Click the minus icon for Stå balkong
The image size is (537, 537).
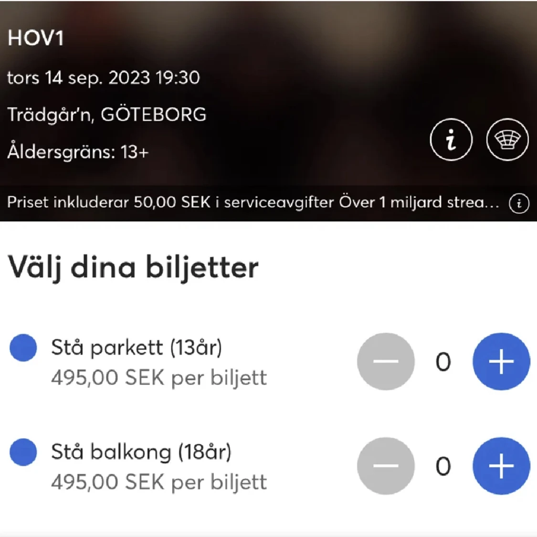(385, 465)
